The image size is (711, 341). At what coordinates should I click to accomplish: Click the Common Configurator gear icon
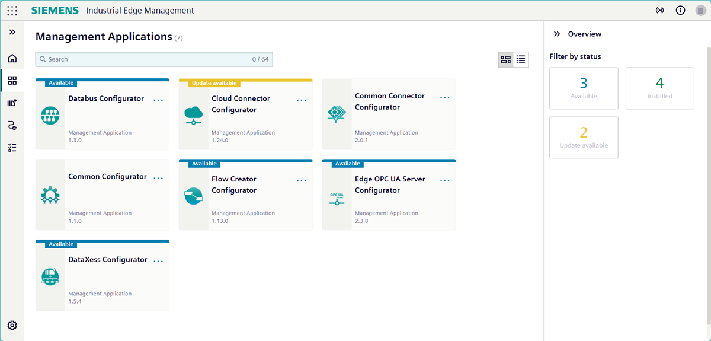pos(51,195)
